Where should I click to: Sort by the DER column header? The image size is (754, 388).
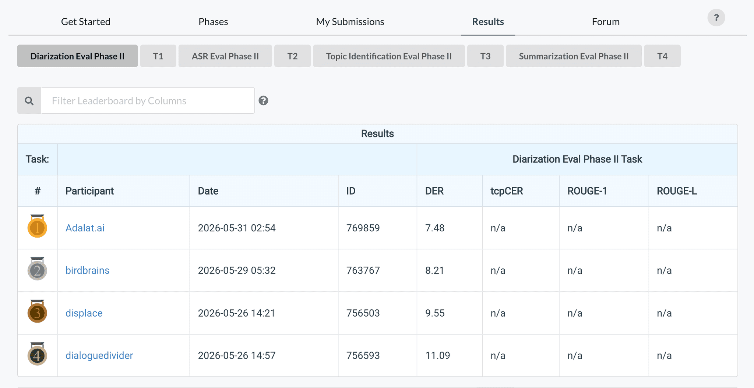[x=434, y=191]
